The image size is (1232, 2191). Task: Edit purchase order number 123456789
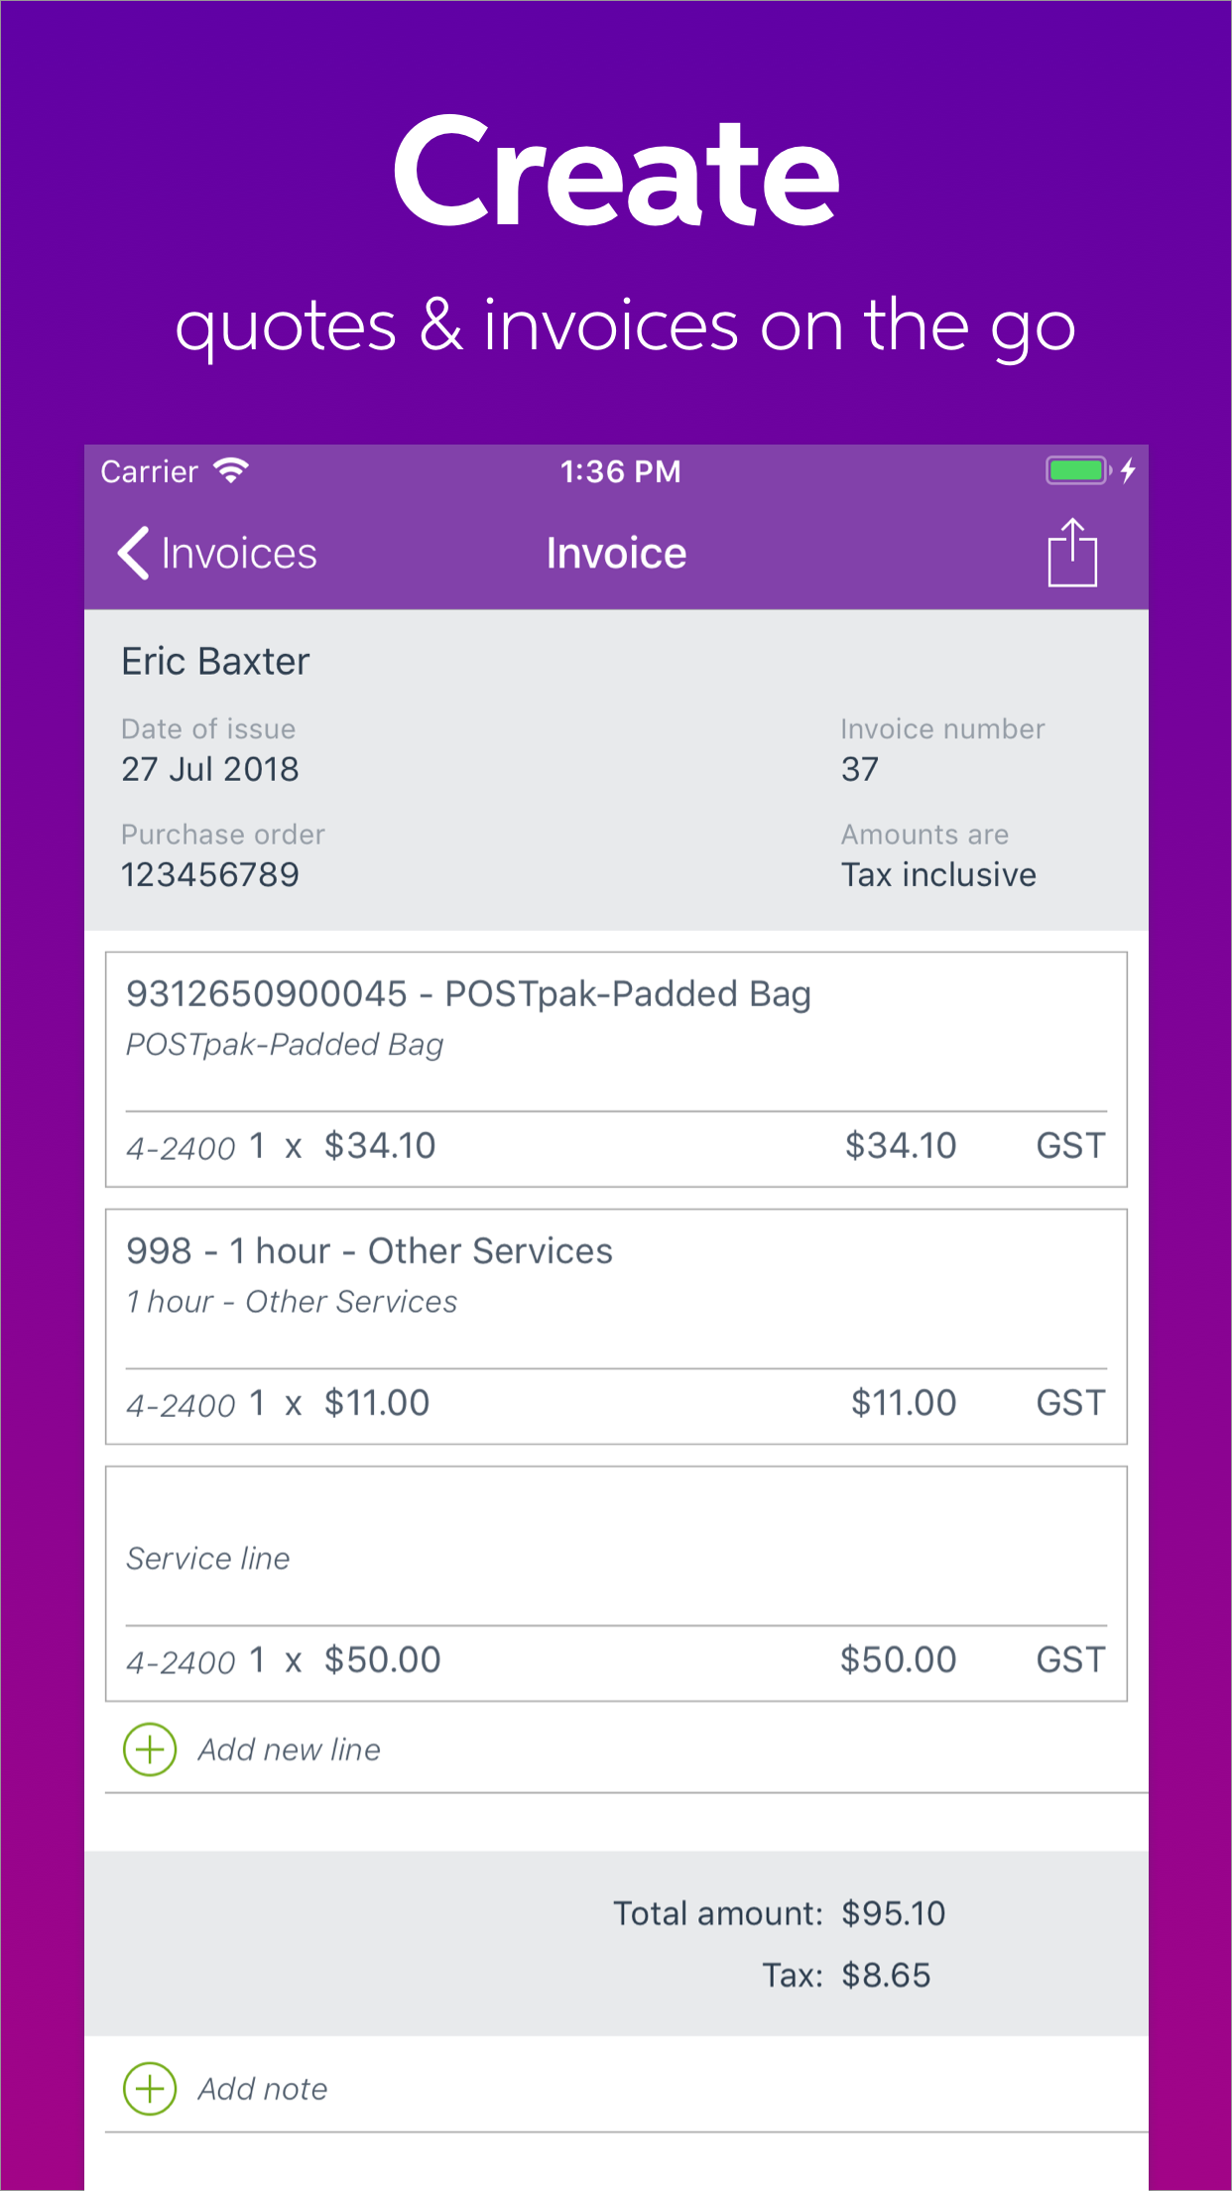coord(210,874)
